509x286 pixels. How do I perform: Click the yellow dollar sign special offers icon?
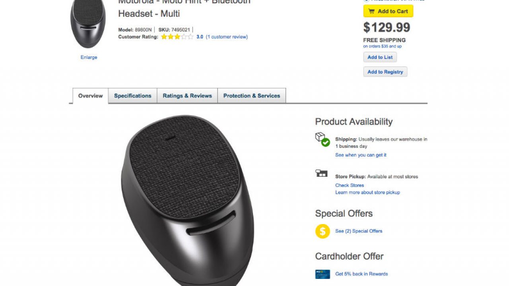pyautogui.click(x=322, y=231)
